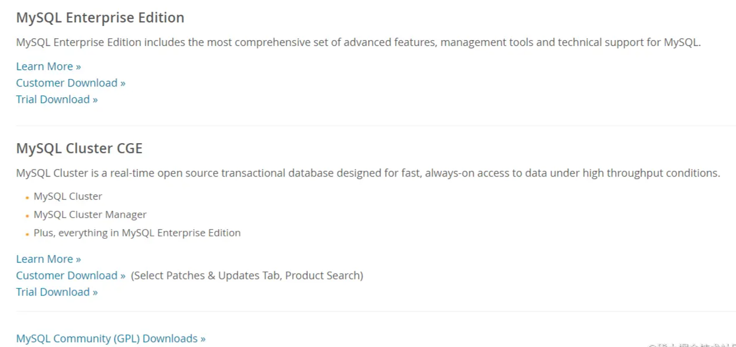Viewport: 736px width, 347px height.
Task: Open Learn More under MySQL Enterprise Edition
Action: pos(48,67)
